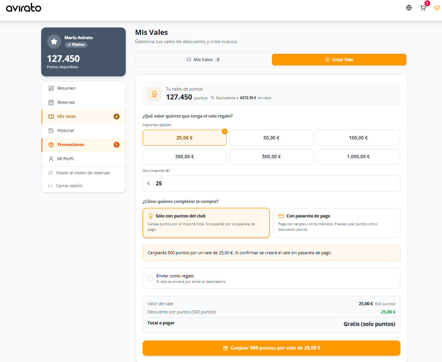The height and width of the screenshot is (362, 442).
Task: Click the gift icon on redeem button
Action: pos(226,348)
